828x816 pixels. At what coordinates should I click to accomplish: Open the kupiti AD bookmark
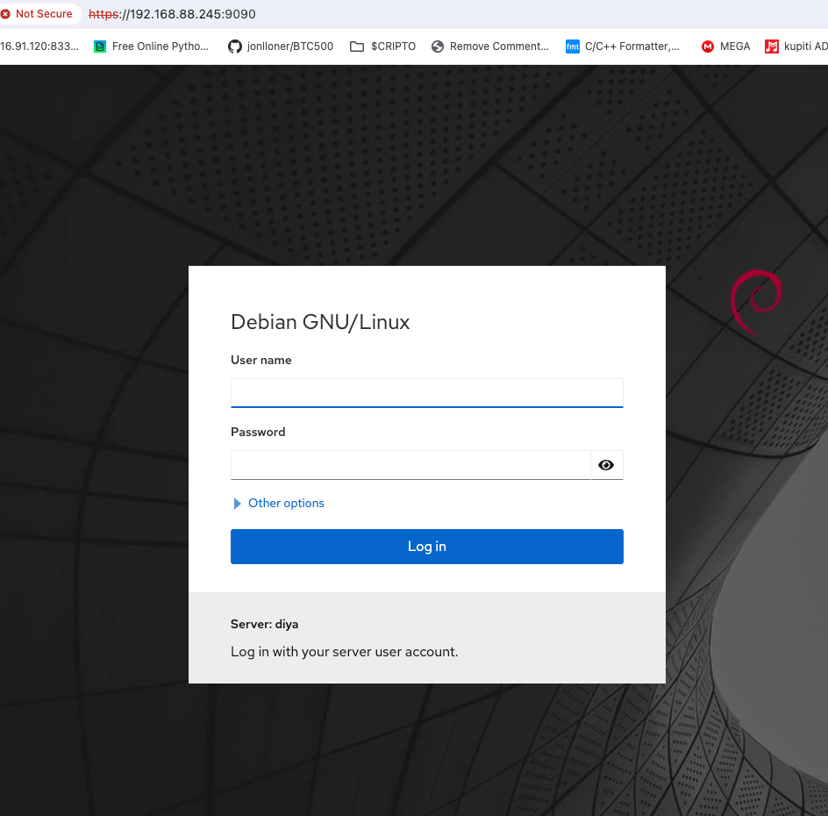click(796, 47)
